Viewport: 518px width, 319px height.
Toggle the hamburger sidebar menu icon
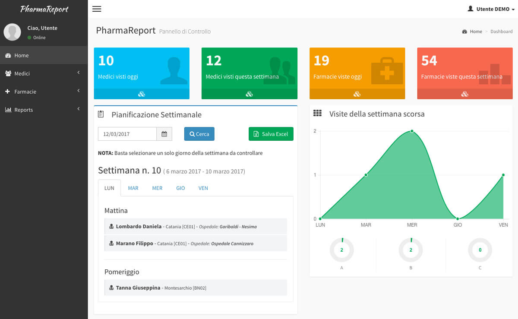(97, 9)
